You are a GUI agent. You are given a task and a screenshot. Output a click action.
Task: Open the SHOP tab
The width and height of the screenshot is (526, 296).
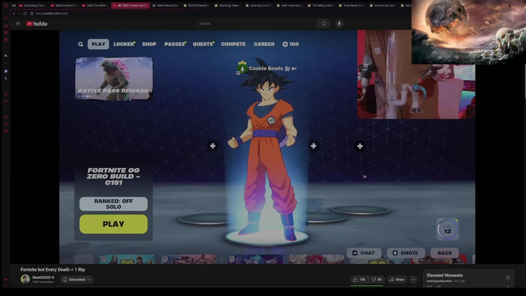149,44
